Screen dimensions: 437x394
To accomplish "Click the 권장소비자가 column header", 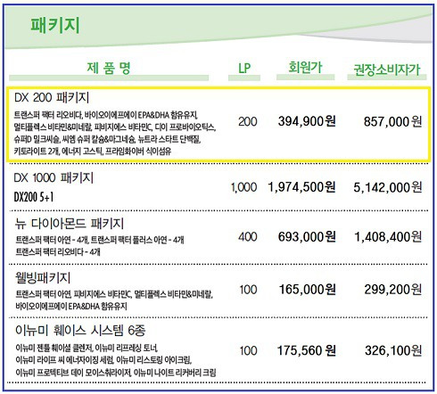I will [x=387, y=70].
